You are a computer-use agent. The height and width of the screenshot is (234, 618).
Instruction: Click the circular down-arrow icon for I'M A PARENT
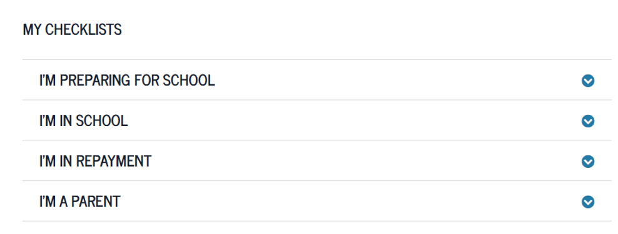(x=587, y=202)
